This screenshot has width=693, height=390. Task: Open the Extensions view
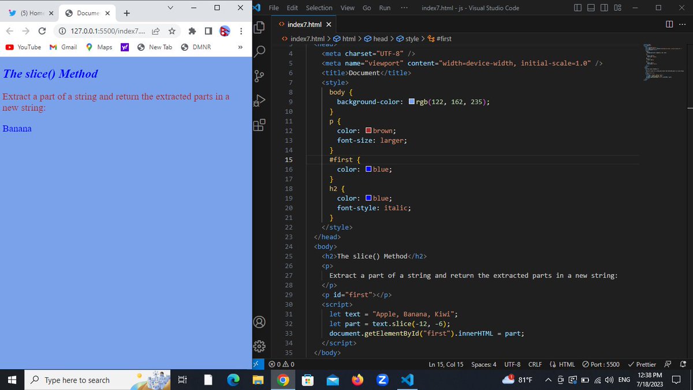259,125
